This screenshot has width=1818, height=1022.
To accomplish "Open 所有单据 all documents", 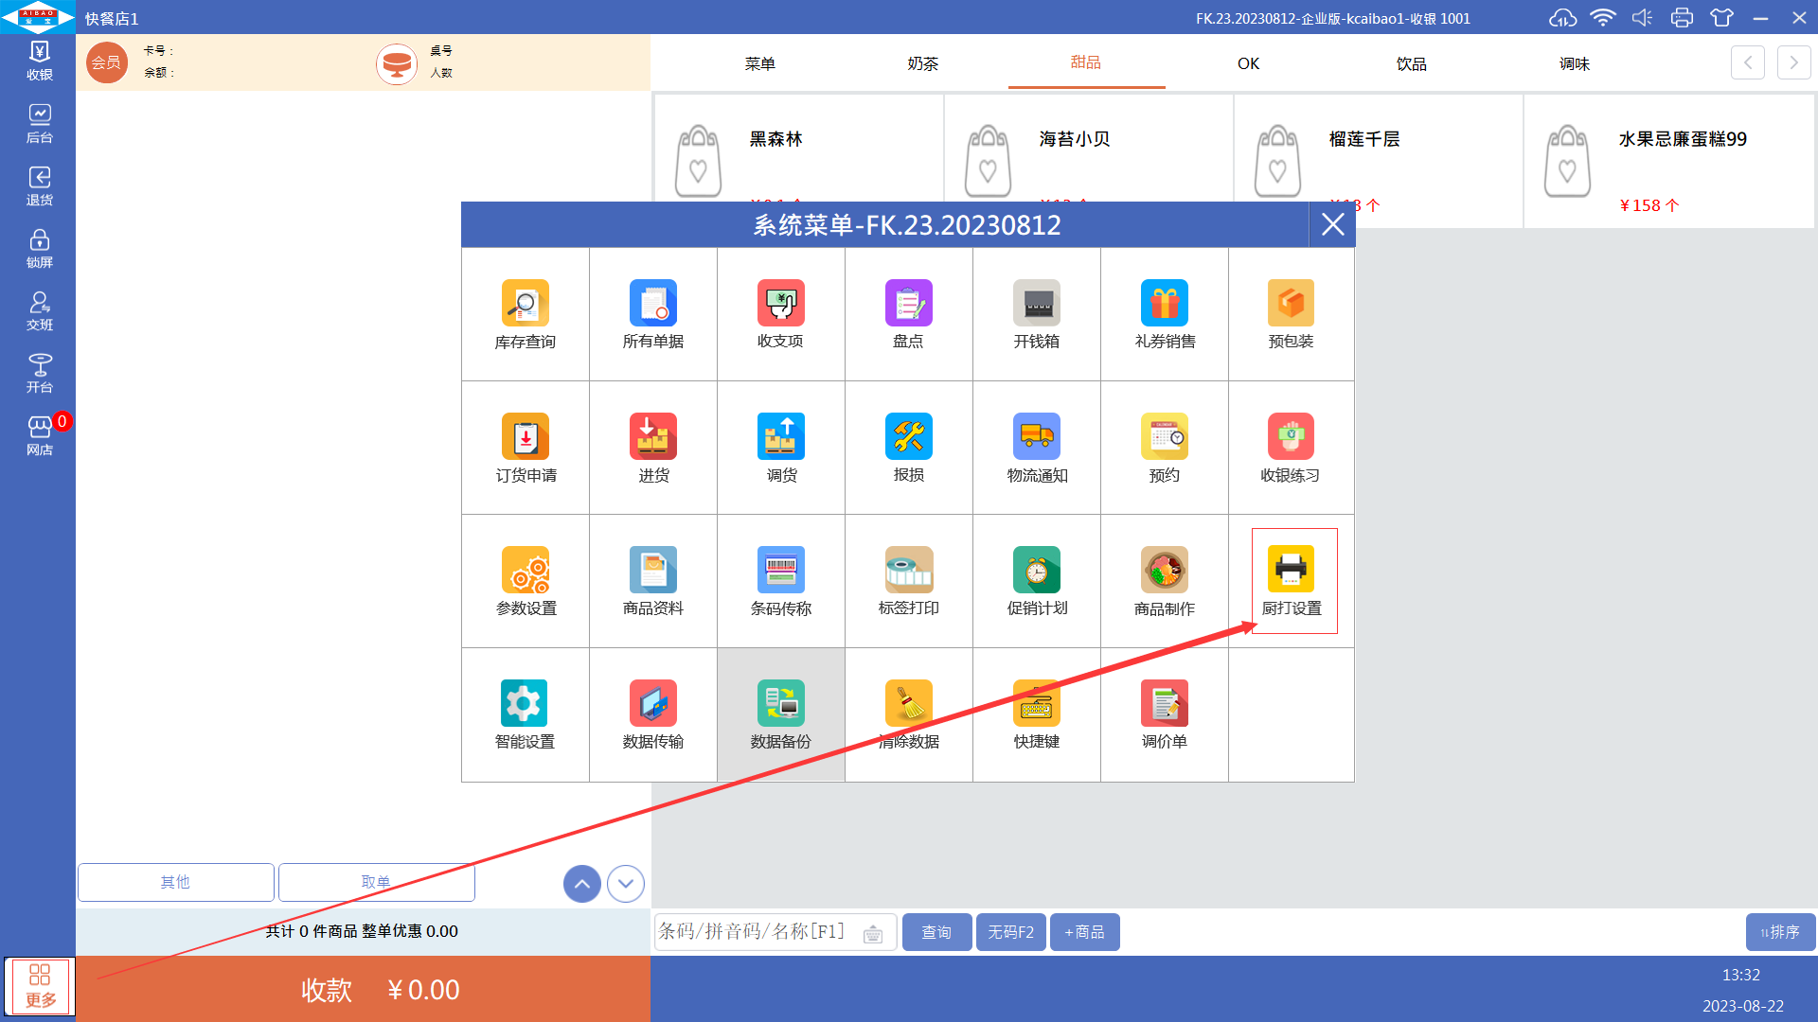I will point(653,314).
